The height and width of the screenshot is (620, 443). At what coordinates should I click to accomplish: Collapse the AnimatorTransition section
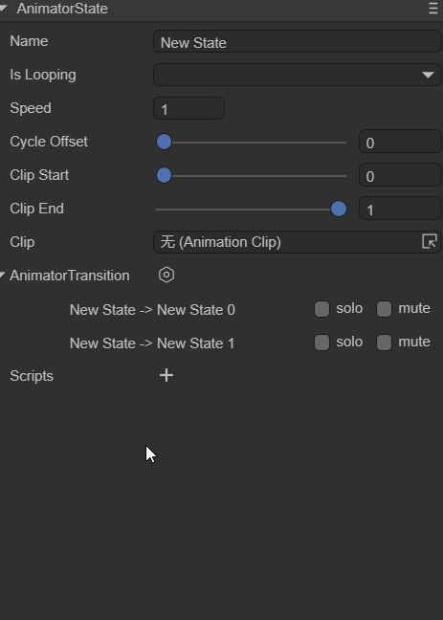[x=3, y=275]
